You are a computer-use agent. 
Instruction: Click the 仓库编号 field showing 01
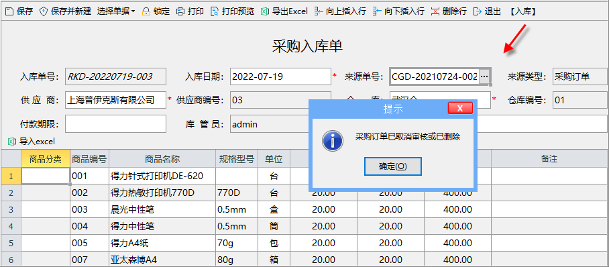click(581, 100)
